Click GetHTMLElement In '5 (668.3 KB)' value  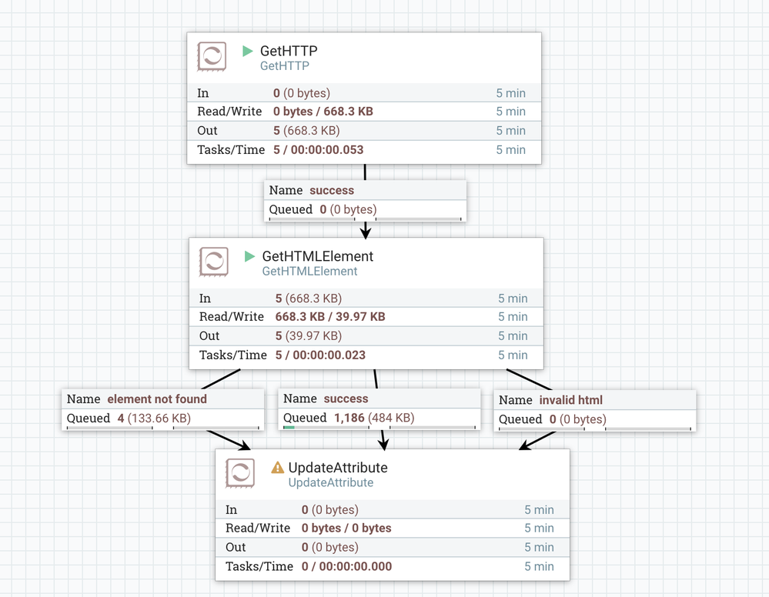(309, 298)
